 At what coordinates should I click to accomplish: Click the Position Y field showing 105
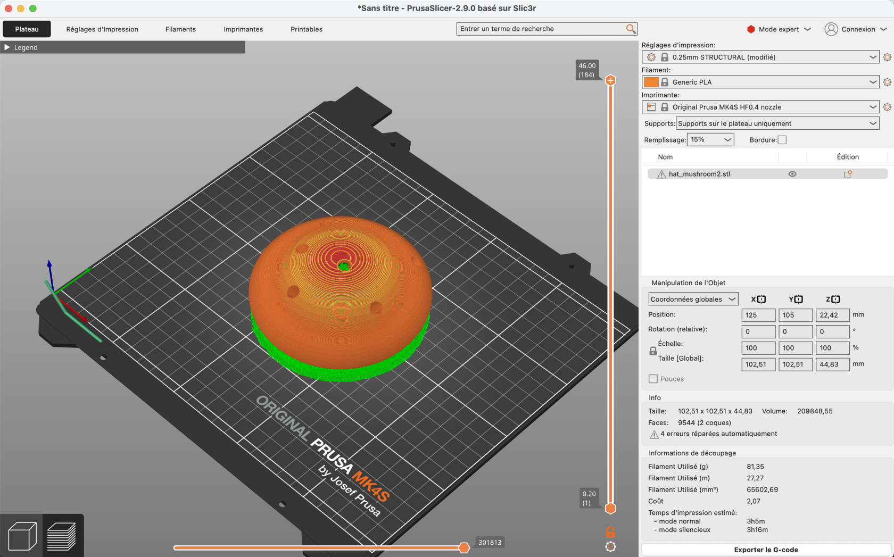[796, 315]
